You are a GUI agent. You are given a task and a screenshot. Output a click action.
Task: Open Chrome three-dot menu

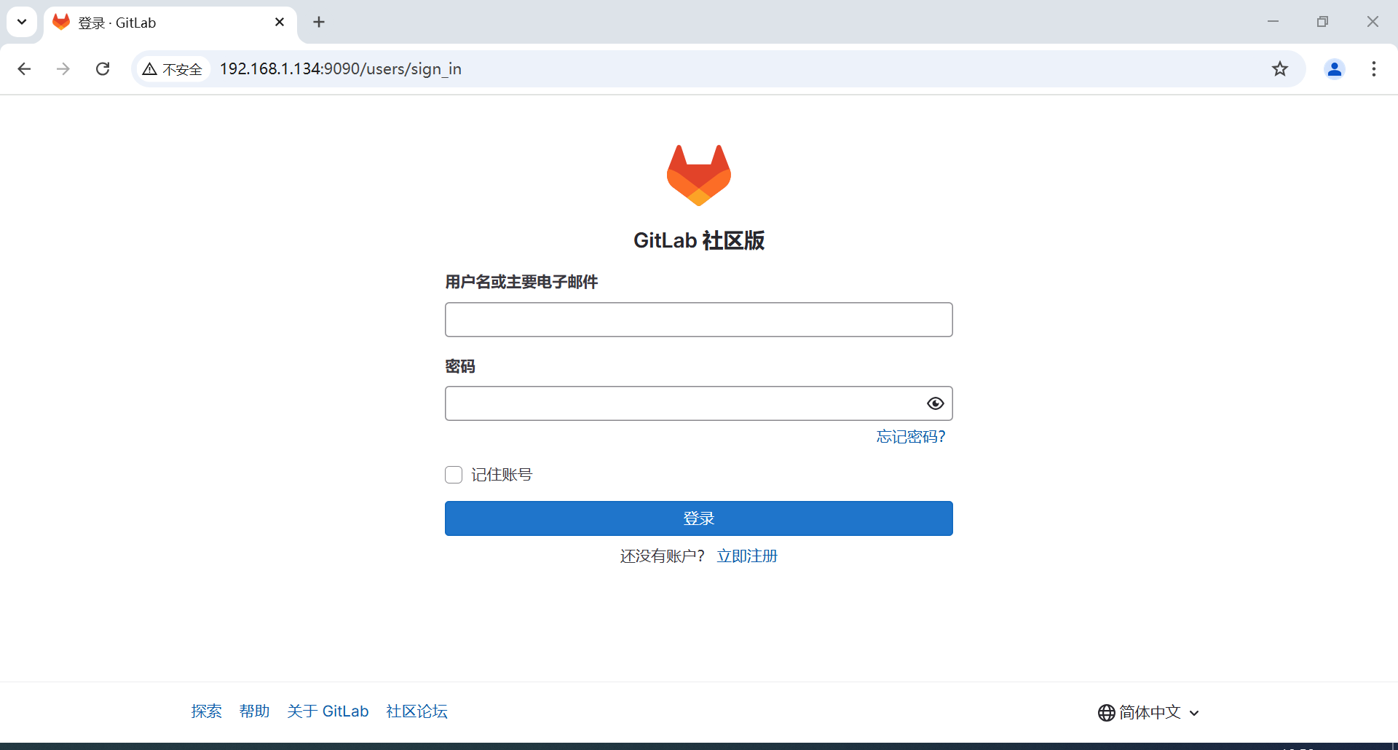coord(1373,68)
